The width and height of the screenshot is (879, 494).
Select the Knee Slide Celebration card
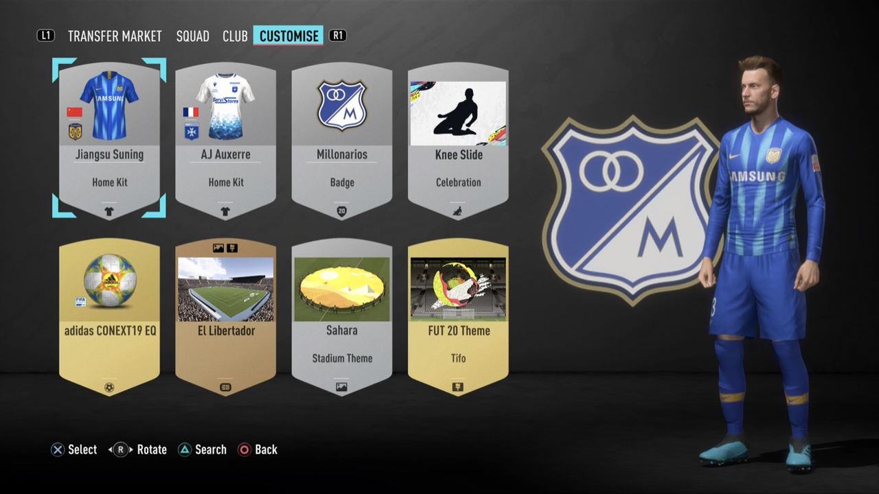[458, 141]
